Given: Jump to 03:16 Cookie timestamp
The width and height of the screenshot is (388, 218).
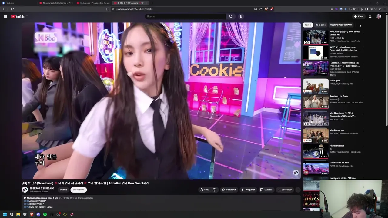Looking at the screenshot, I should click(26, 204).
